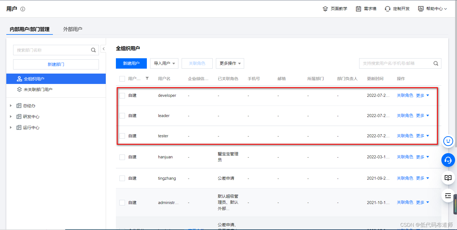Screen dimensions: 457x230
Task: Open 更多 dropdown for tingzhang row
Action: [x=422, y=178]
